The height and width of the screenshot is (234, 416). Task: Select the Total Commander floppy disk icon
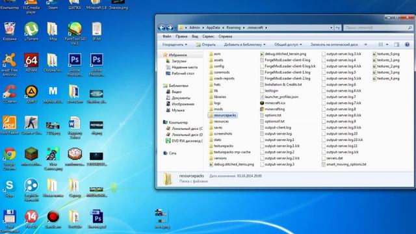(x=10, y=221)
